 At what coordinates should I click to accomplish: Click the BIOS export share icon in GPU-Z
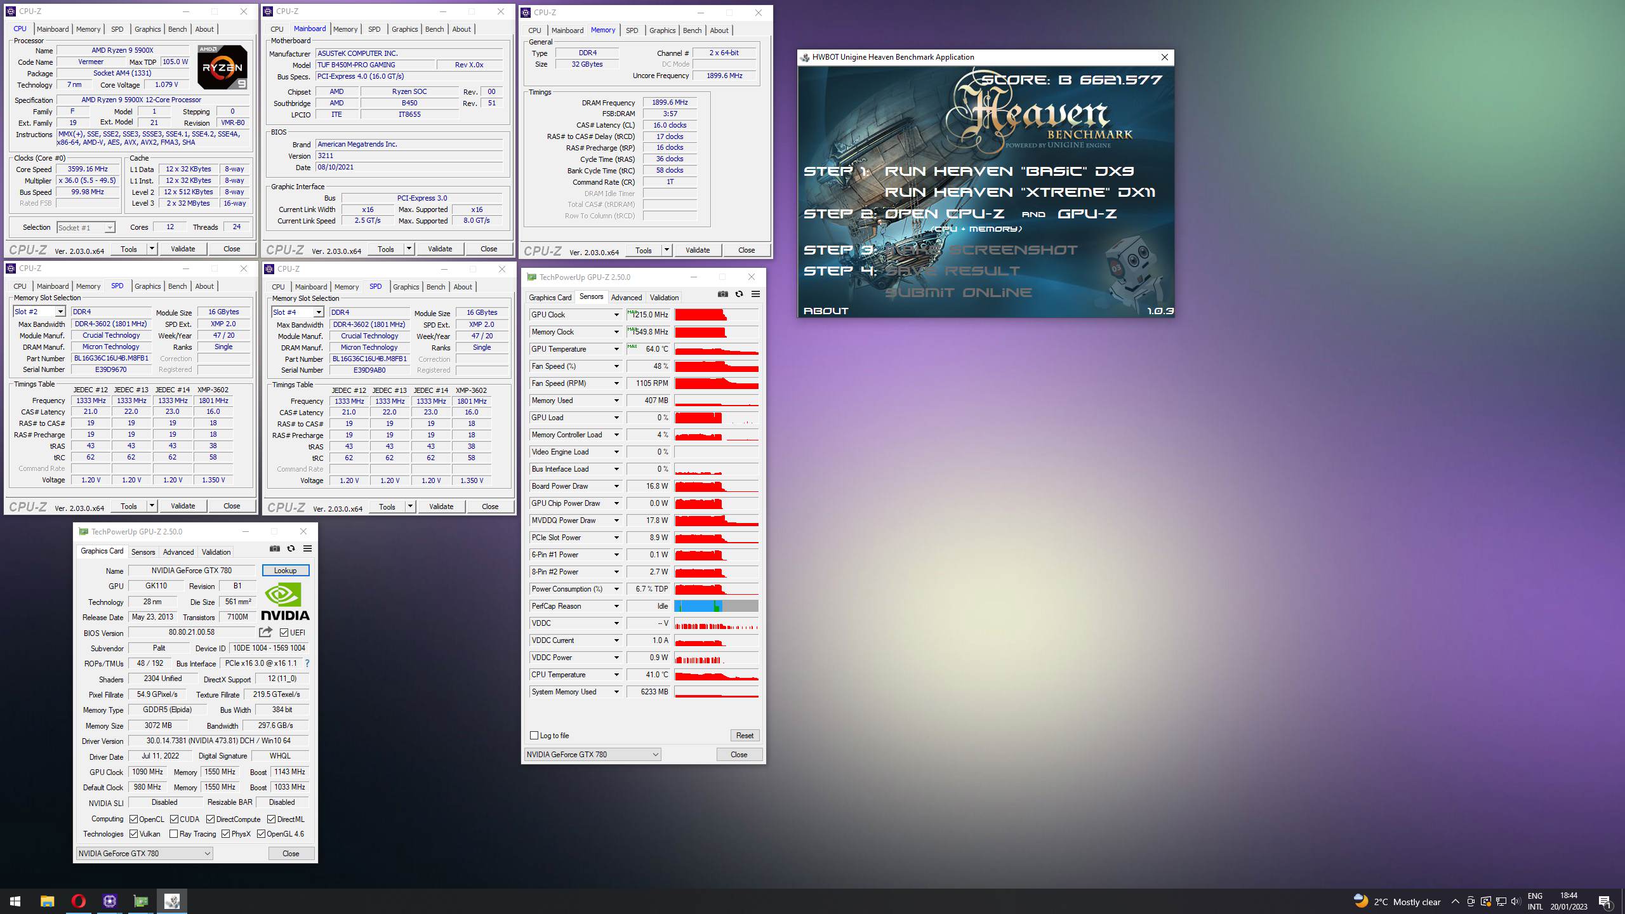coord(265,632)
